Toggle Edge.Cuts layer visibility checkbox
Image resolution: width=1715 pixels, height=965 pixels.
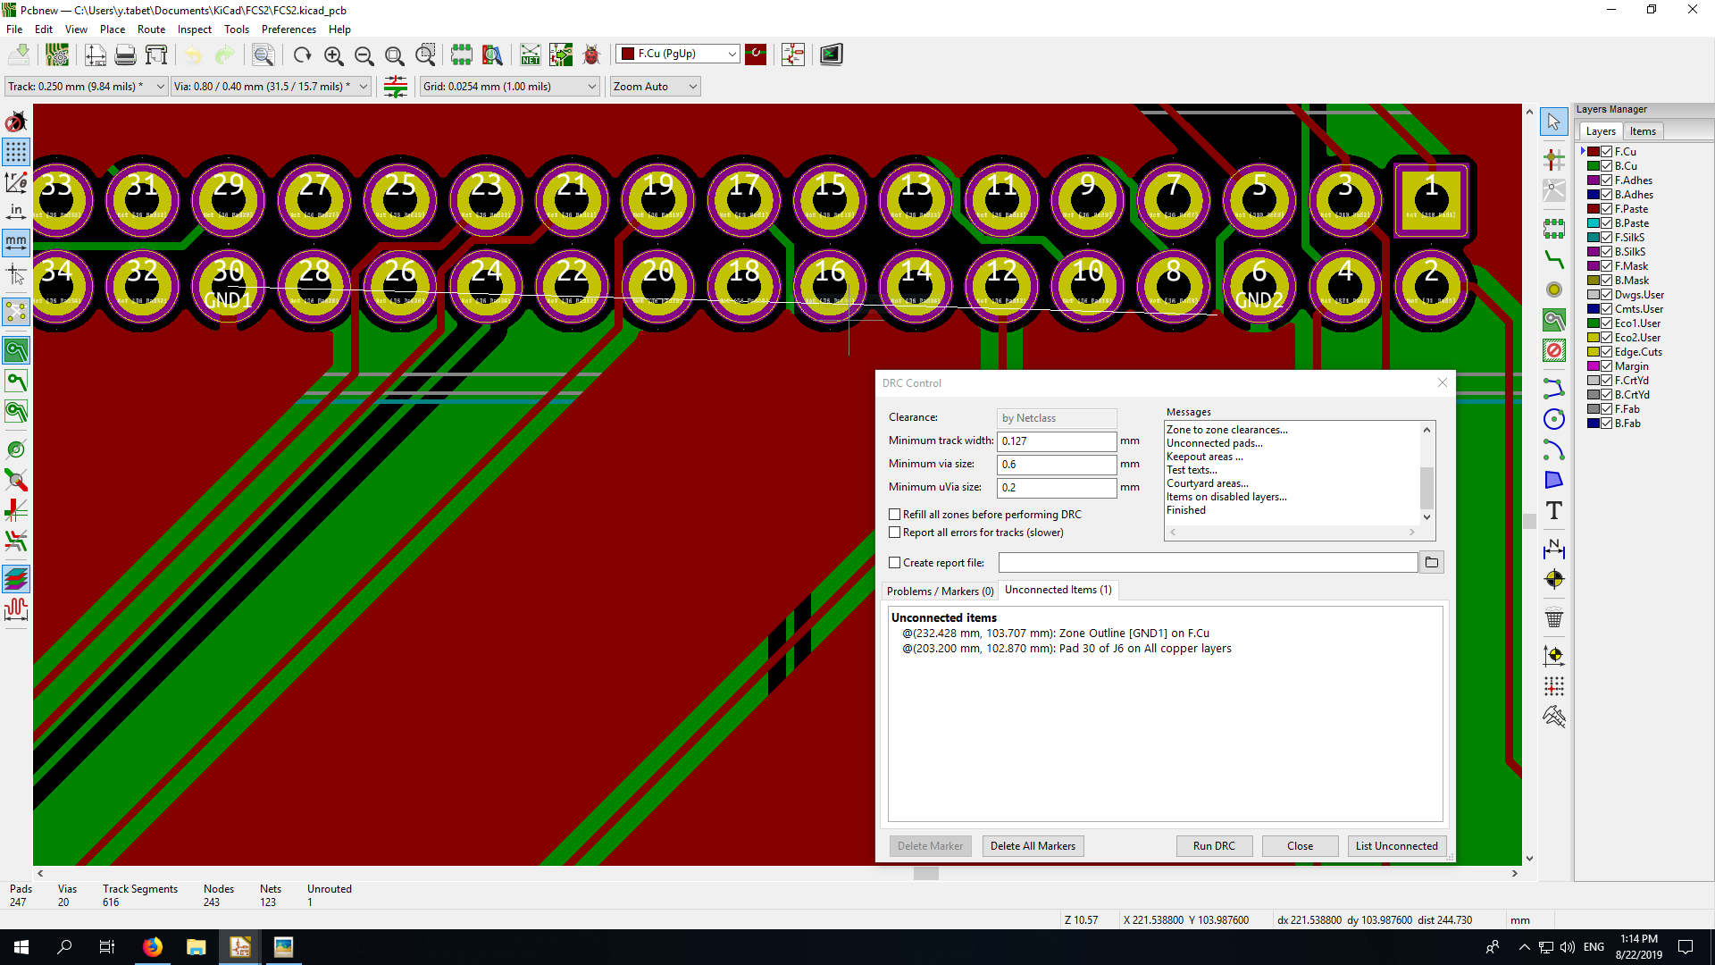coord(1607,352)
